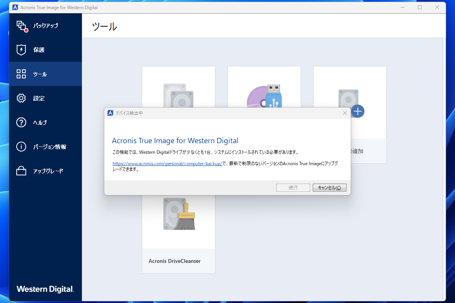The image size is (455, 303).
Task: Open アップグレード with the lock icon
Action: [22, 171]
